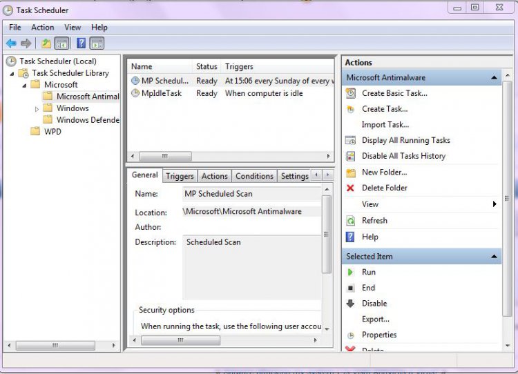This screenshot has height=374, width=518.
Task: Switch to the Settings tab
Action: coord(294,176)
